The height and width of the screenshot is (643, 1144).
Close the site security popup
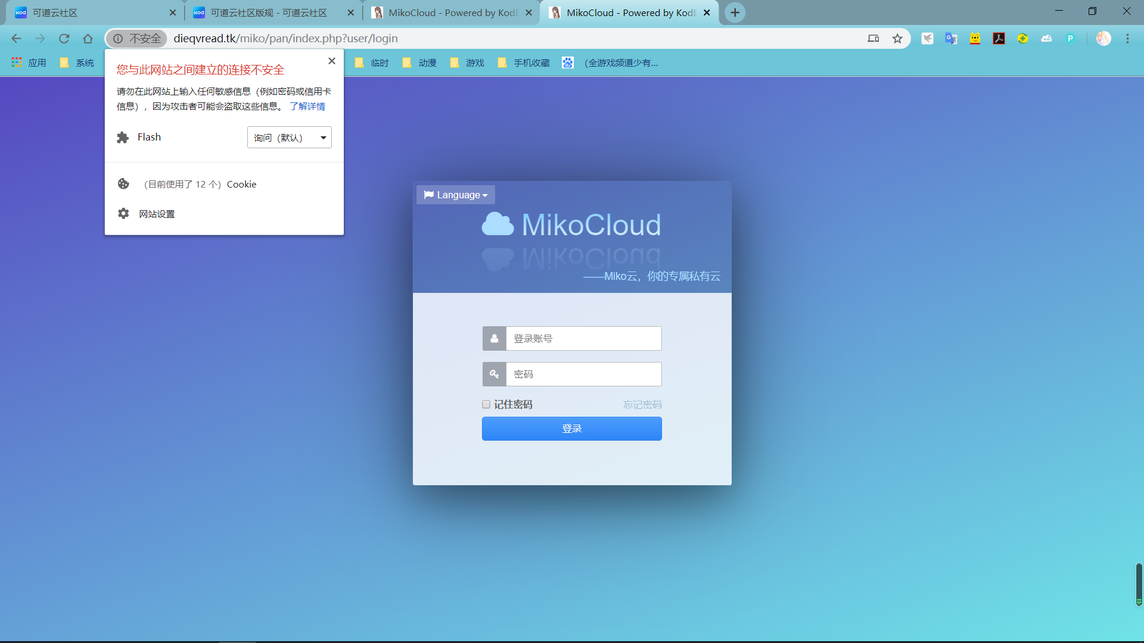(x=332, y=61)
